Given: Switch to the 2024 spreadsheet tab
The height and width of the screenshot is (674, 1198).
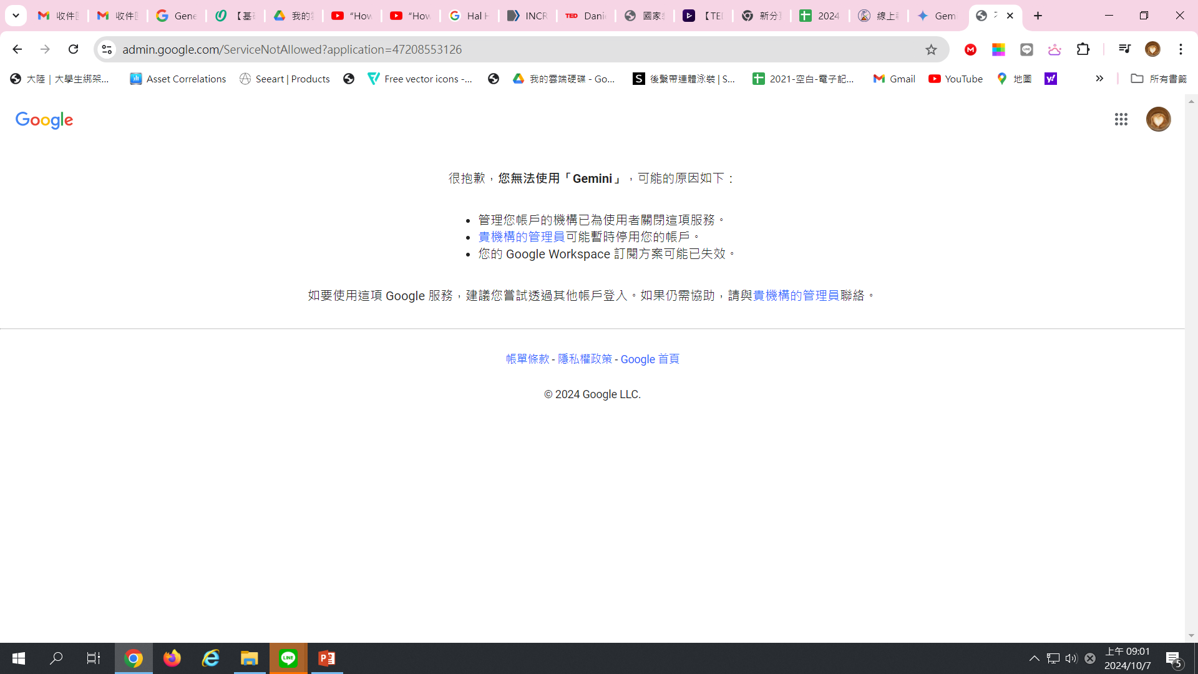Looking at the screenshot, I should pyautogui.click(x=821, y=16).
